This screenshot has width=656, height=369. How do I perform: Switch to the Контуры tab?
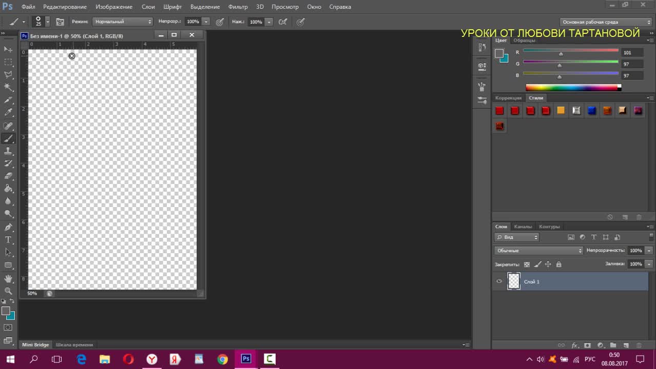(x=549, y=227)
